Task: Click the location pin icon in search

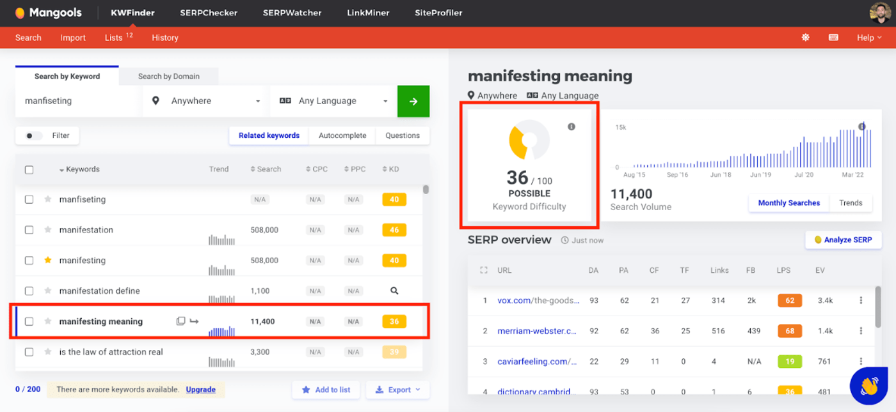Action: 156,101
